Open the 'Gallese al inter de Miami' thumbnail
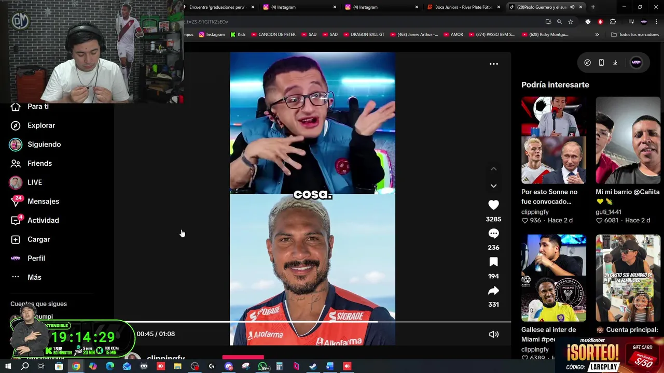This screenshot has height=373, width=664. coord(554,278)
